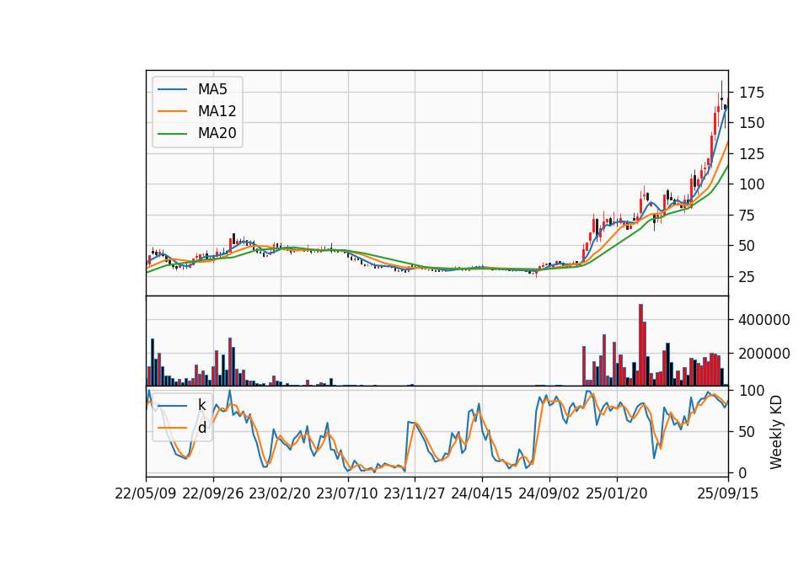Click the 75 price axis tick
The image size is (809, 581).
(x=747, y=215)
